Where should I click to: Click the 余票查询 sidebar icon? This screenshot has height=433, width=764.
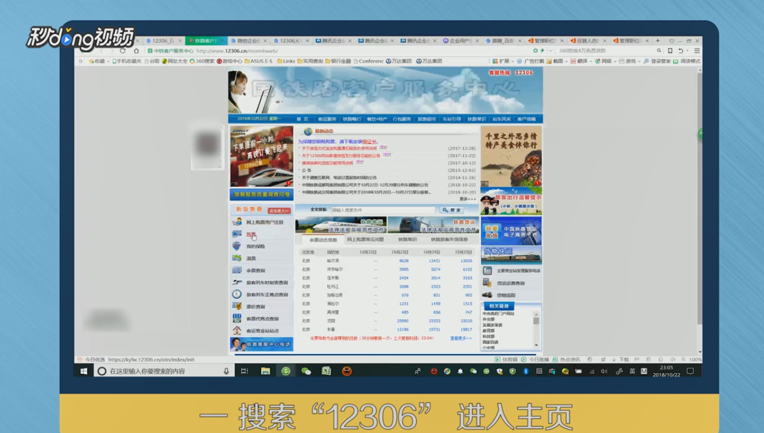237,270
